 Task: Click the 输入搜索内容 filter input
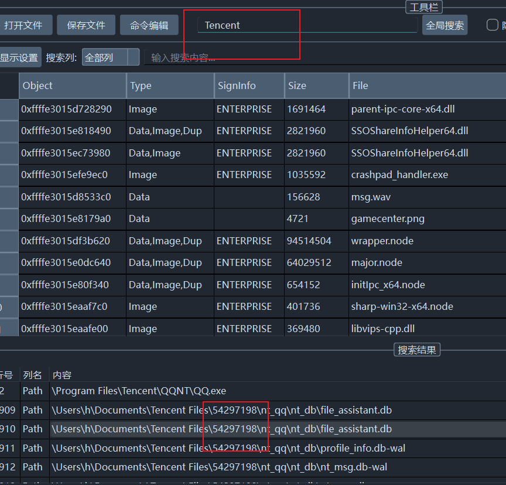tap(324, 57)
